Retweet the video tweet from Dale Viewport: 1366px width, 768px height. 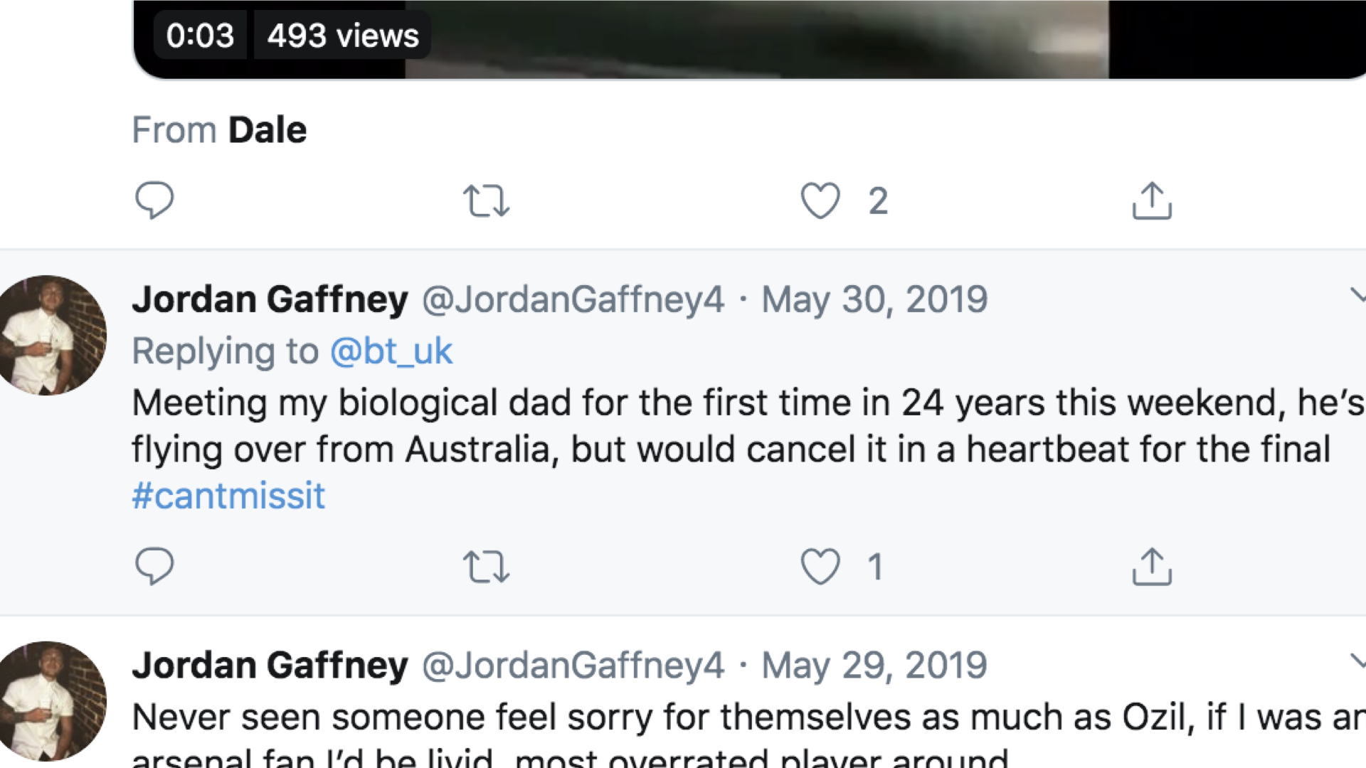[x=486, y=201]
